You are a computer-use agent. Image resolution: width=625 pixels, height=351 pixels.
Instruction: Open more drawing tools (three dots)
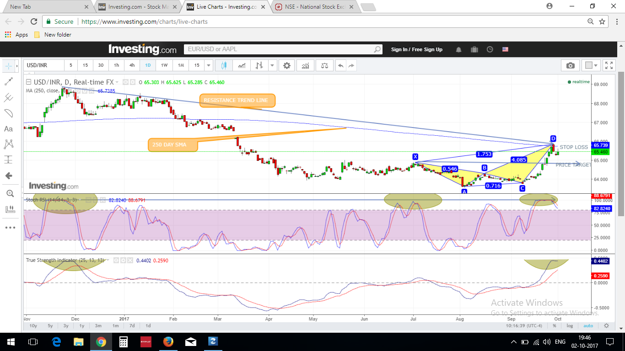(10, 227)
